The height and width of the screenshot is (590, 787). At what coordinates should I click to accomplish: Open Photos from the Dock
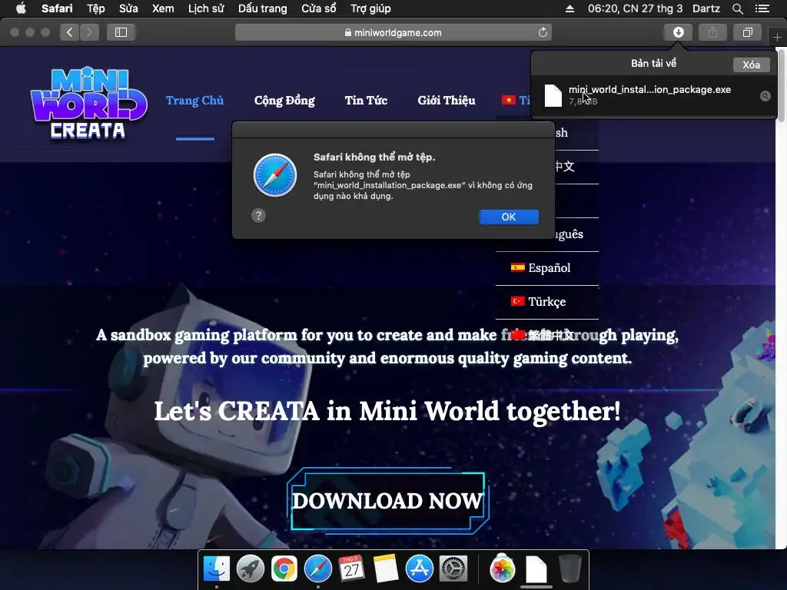503,569
